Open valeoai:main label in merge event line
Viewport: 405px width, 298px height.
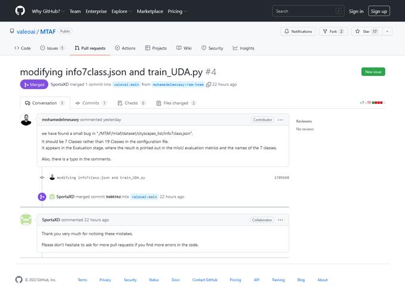144,197
